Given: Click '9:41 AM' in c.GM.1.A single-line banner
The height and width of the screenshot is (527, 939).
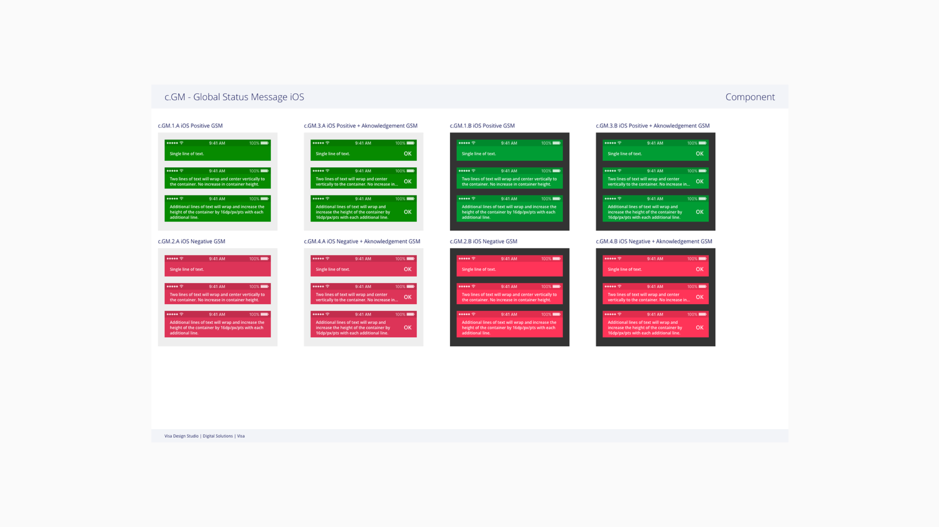Looking at the screenshot, I should point(217,143).
